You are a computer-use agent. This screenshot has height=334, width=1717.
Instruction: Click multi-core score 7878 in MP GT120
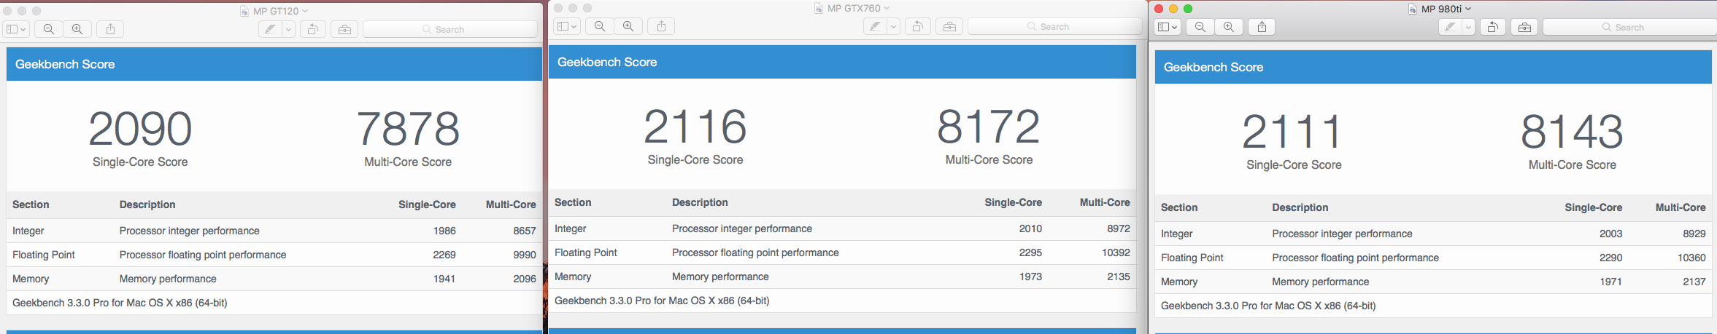tap(408, 129)
